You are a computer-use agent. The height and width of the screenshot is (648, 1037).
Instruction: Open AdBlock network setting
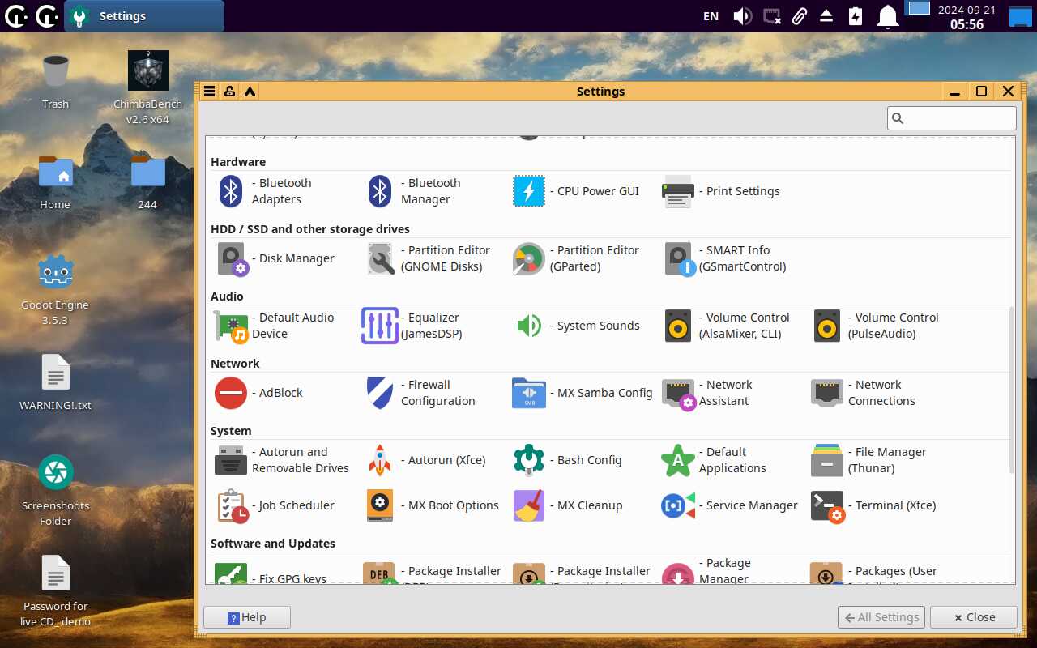[x=232, y=393]
